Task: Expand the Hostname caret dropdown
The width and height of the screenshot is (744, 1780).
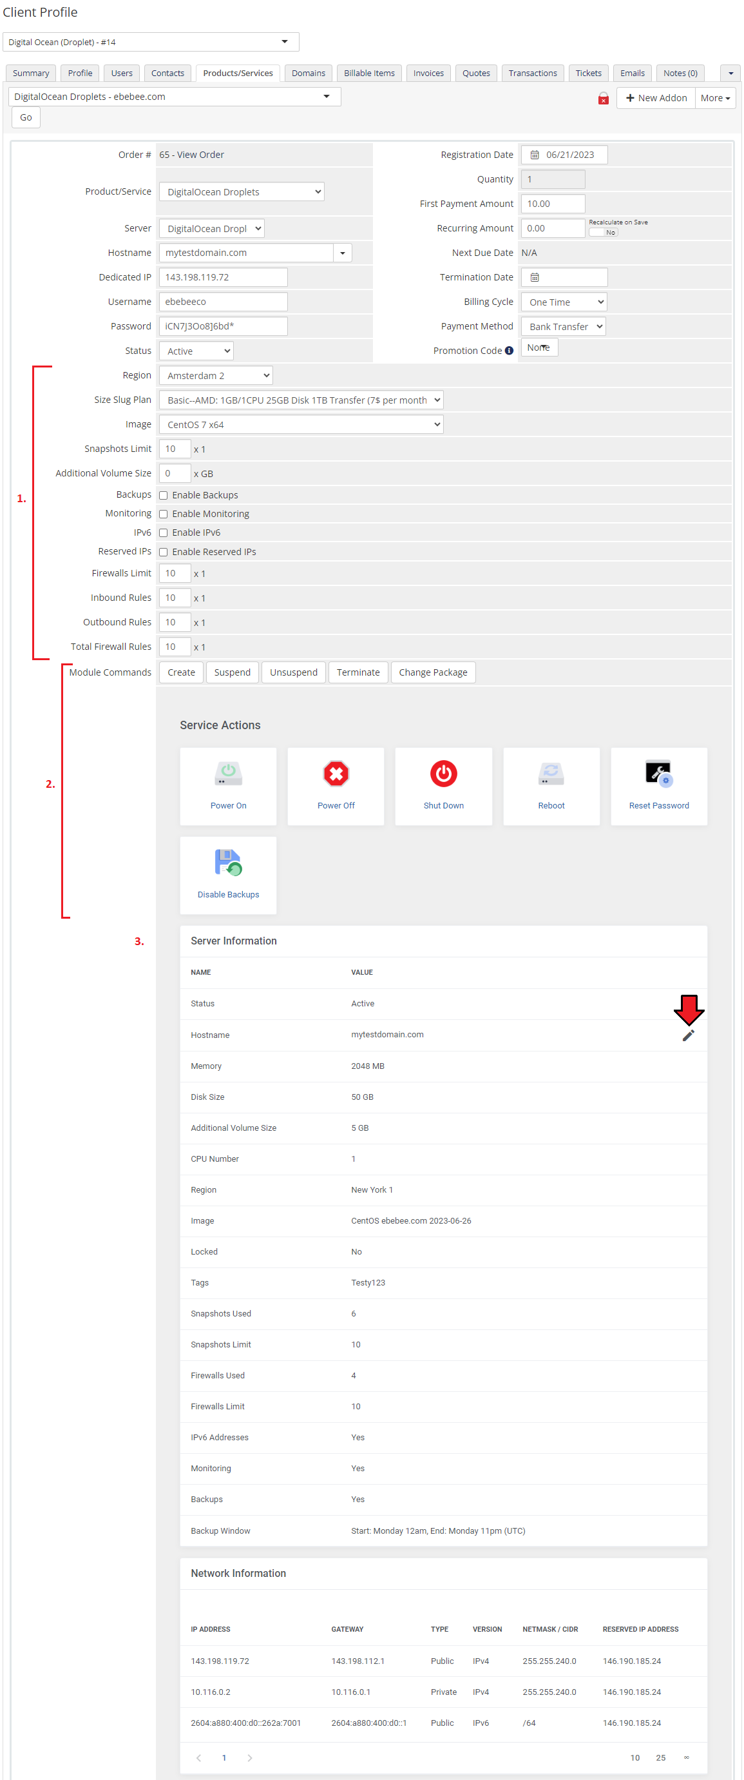Action: pos(342,253)
